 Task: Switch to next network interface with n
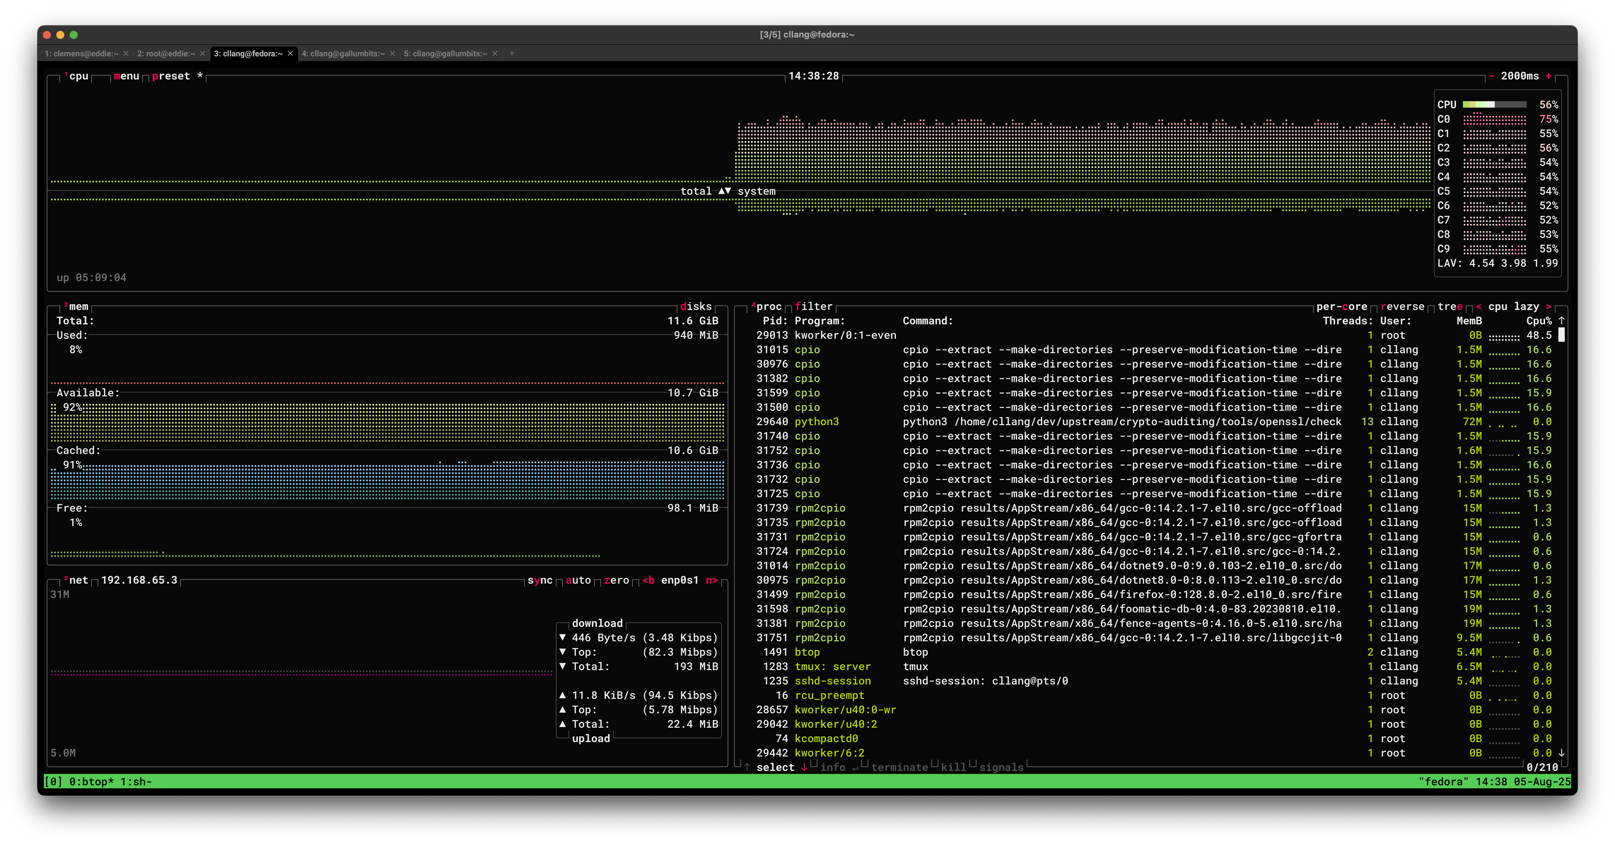(711, 581)
